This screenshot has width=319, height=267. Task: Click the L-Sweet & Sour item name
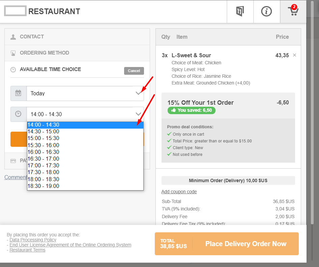pyautogui.click(x=191, y=55)
